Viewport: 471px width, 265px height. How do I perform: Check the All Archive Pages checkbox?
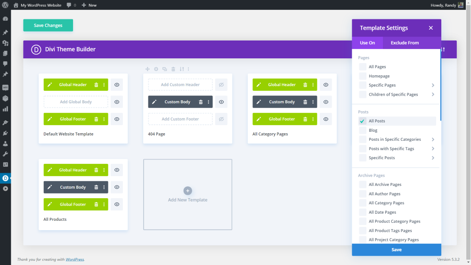(363, 185)
